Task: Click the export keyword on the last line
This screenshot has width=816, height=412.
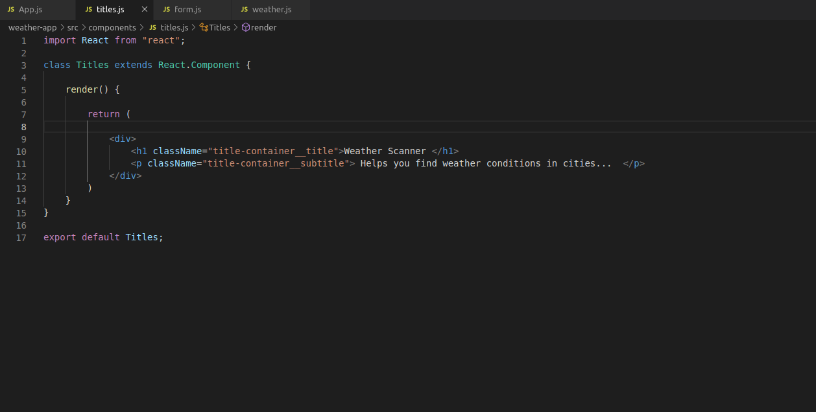Action: point(60,238)
